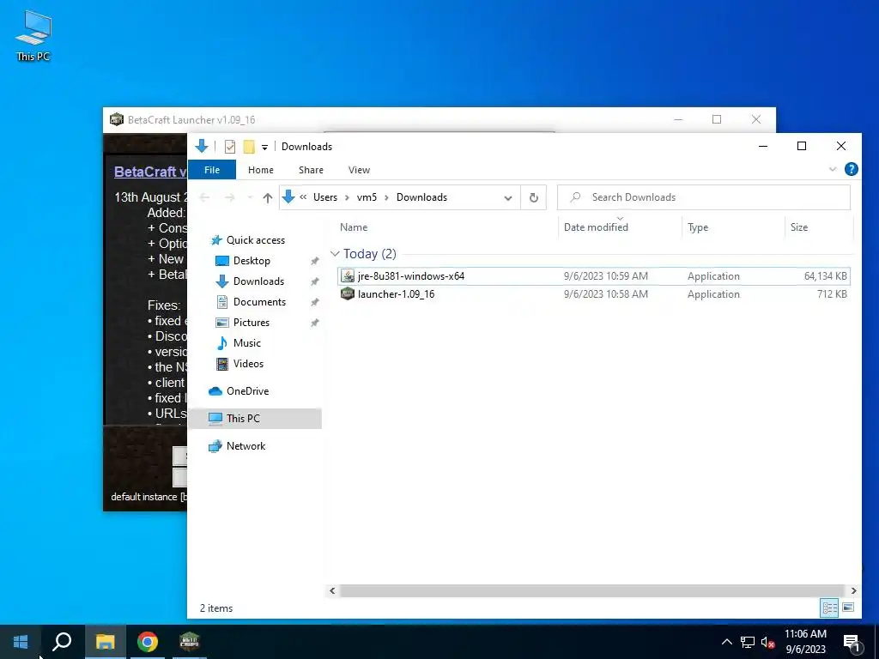This screenshot has height=659, width=879.
Task: Go up one folder level arrow
Action: tap(268, 197)
